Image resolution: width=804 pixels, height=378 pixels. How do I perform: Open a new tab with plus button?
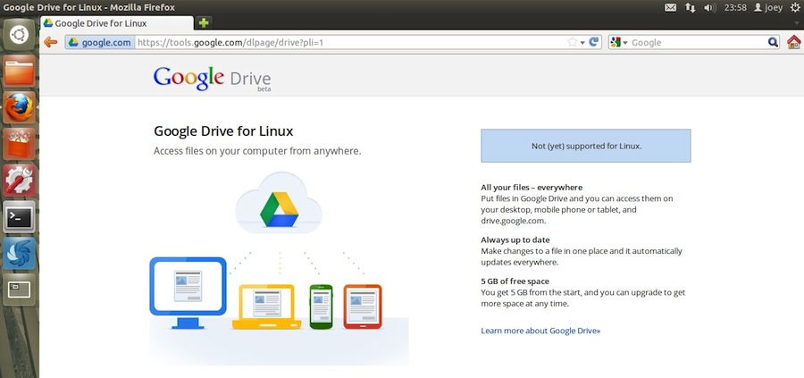pyautogui.click(x=204, y=23)
